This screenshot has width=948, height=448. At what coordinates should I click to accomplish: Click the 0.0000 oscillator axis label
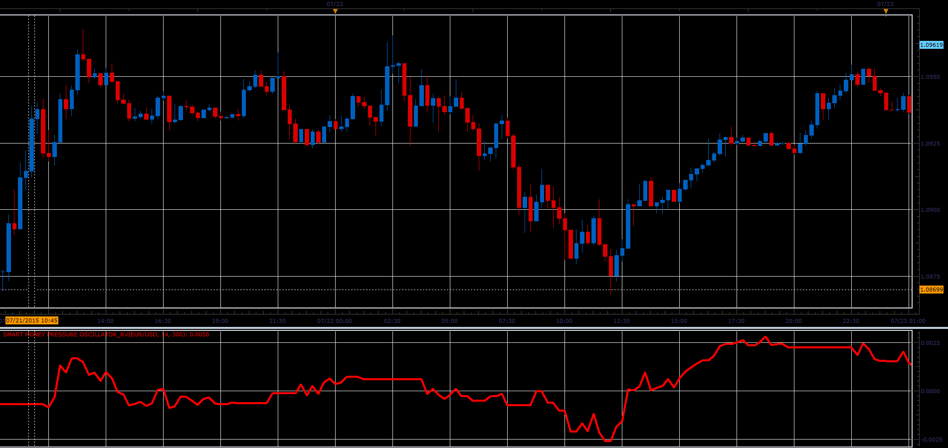coord(931,391)
